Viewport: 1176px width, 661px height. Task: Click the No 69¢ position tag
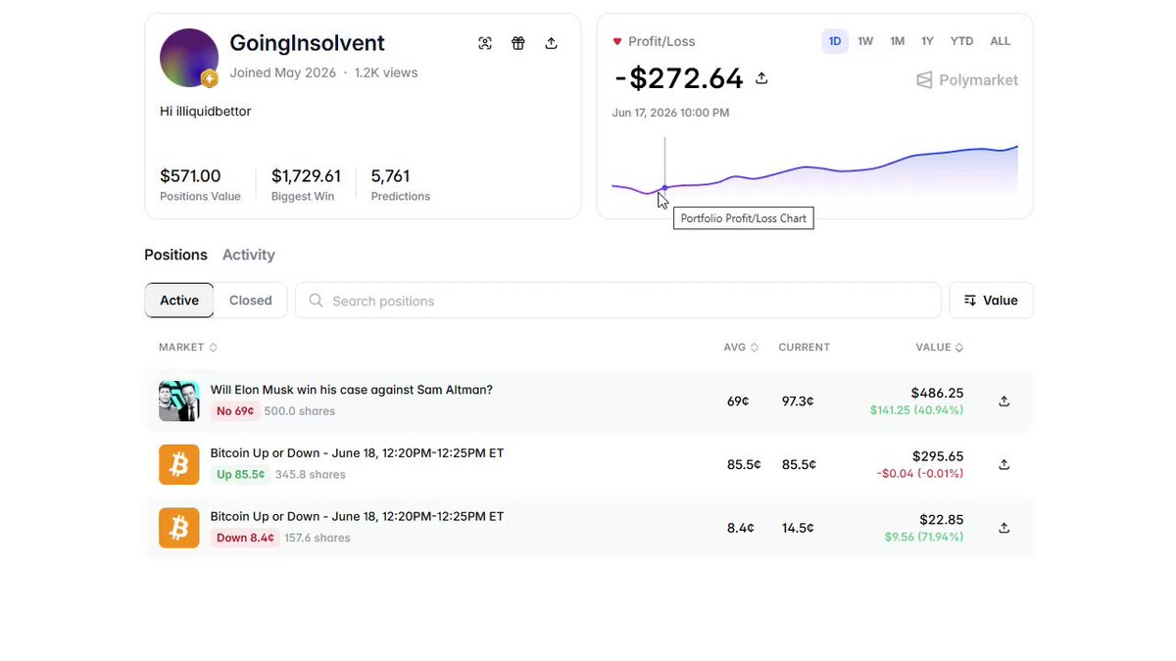pos(235,411)
